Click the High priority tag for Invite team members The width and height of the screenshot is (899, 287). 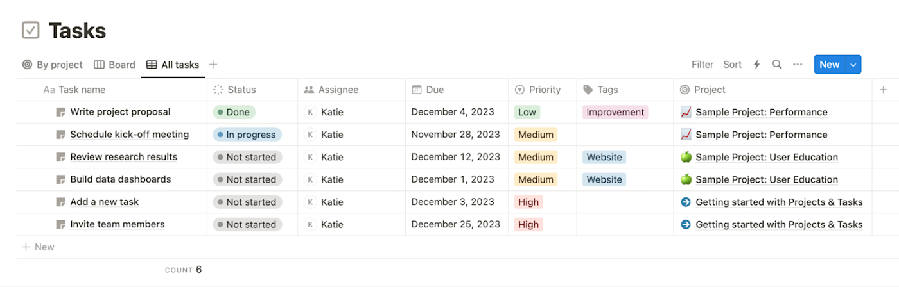click(x=528, y=224)
